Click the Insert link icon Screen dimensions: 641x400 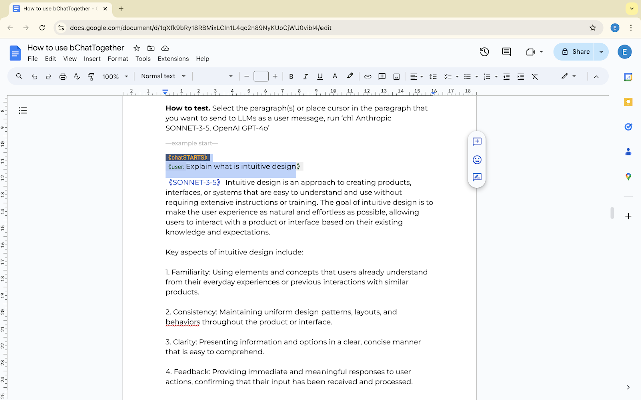[x=368, y=76]
